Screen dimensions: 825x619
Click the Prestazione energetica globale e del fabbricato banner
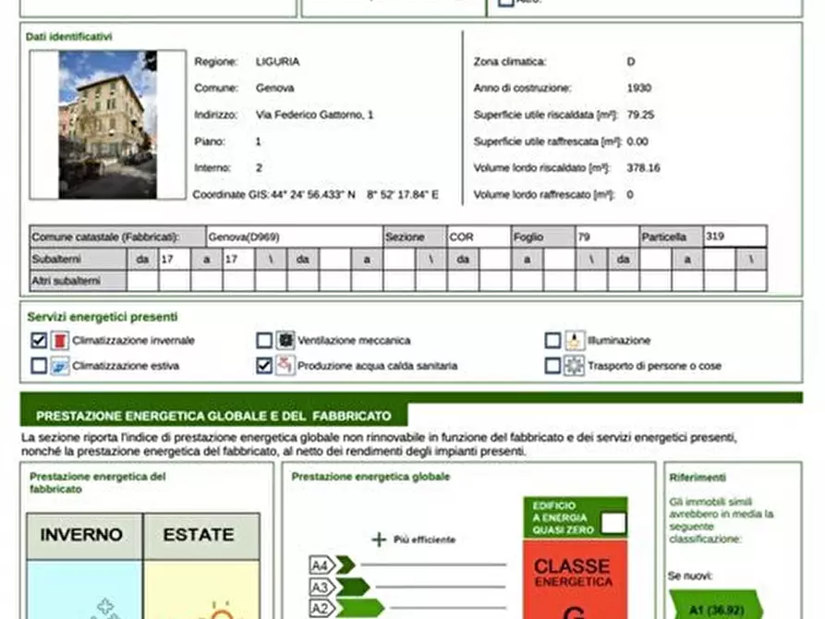213,416
